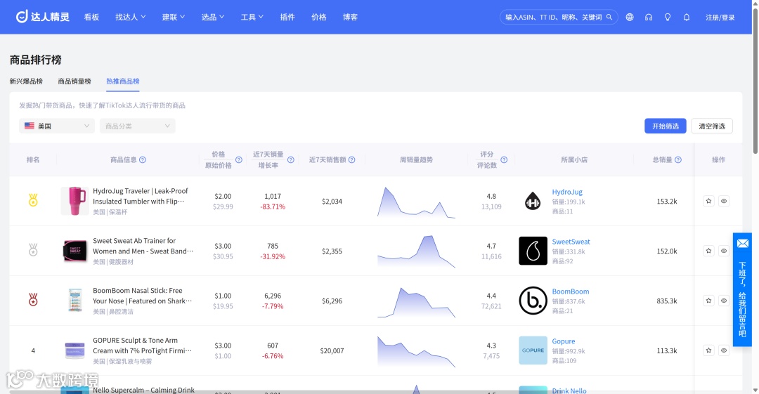Open the BoomBoom shop link
The image size is (759, 394).
(x=571, y=291)
